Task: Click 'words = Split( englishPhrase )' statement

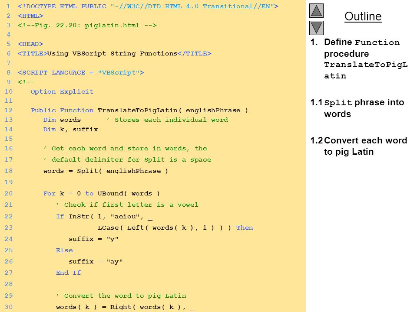Action: [106, 171]
